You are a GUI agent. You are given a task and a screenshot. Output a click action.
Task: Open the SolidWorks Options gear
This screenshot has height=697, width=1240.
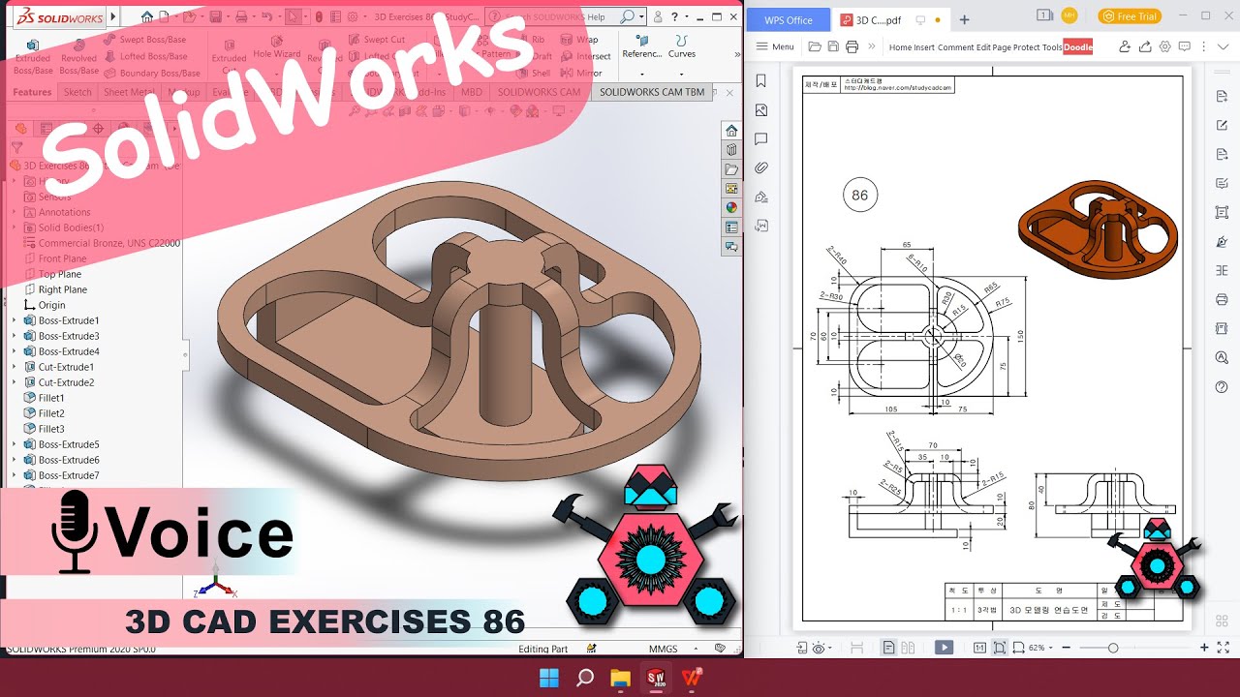(355, 16)
